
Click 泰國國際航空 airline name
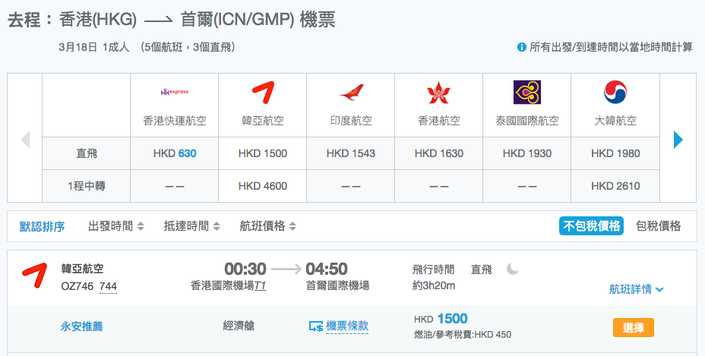coord(527,121)
